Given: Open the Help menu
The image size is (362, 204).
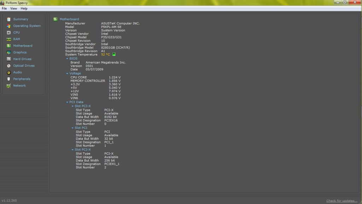Looking at the screenshot, I should [x=24, y=8].
